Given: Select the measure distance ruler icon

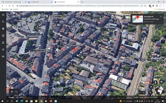Looking at the screenshot, I should (3, 57).
